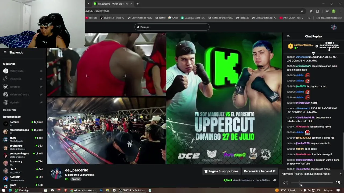344x193 pixels.
Task: Show more bookmarks via the » overflow
Action: pyautogui.click(x=309, y=18)
